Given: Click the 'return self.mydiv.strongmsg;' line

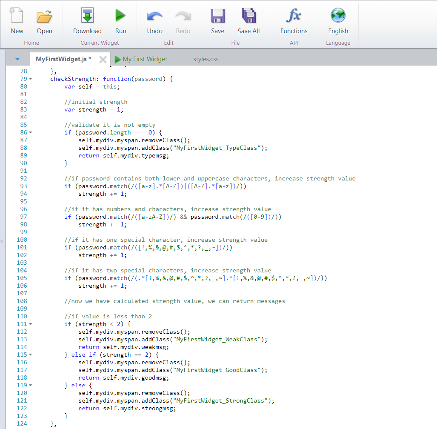Looking at the screenshot, I should [127, 409].
